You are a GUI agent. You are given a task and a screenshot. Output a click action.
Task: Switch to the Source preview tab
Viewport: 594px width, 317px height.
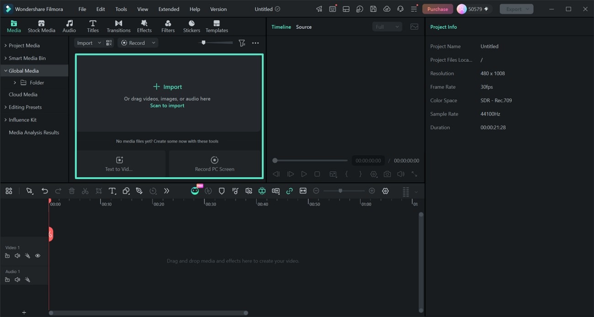tap(304, 27)
